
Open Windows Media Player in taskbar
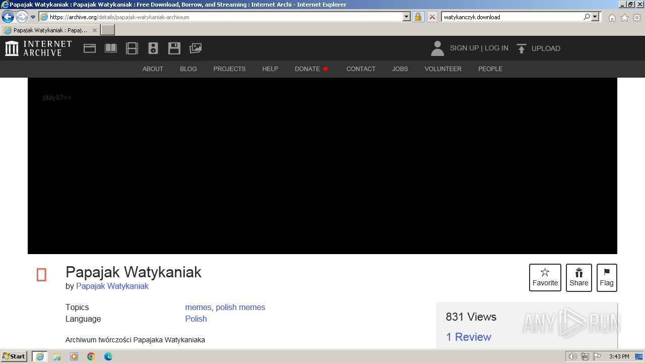[x=74, y=356]
